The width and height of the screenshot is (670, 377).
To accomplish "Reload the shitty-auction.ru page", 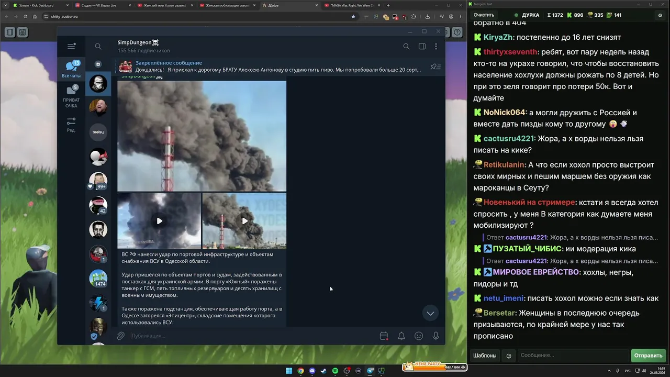I will tap(25, 16).
